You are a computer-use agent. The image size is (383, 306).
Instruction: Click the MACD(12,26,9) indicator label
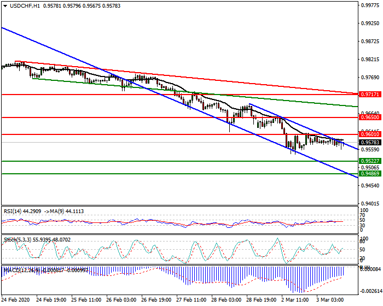[x=22, y=270]
